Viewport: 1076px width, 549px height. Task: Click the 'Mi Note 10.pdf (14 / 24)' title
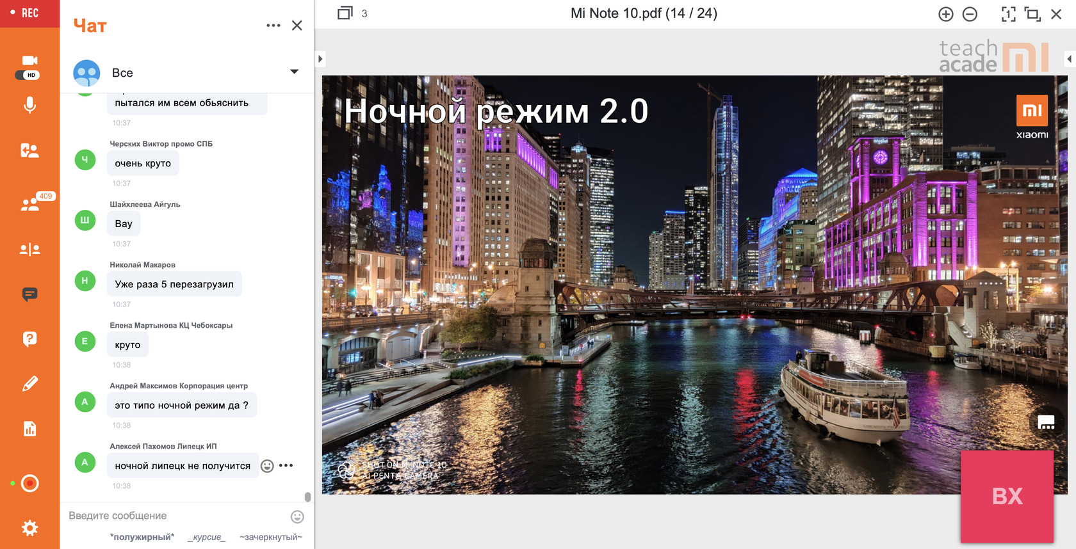(x=644, y=13)
